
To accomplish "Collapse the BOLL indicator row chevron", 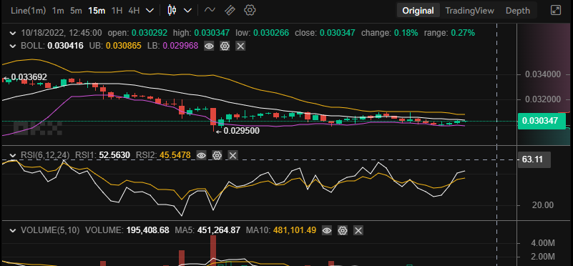I will (13, 46).
